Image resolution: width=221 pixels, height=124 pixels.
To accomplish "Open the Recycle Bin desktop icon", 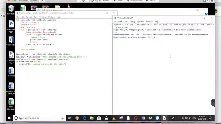I will click(11, 10).
